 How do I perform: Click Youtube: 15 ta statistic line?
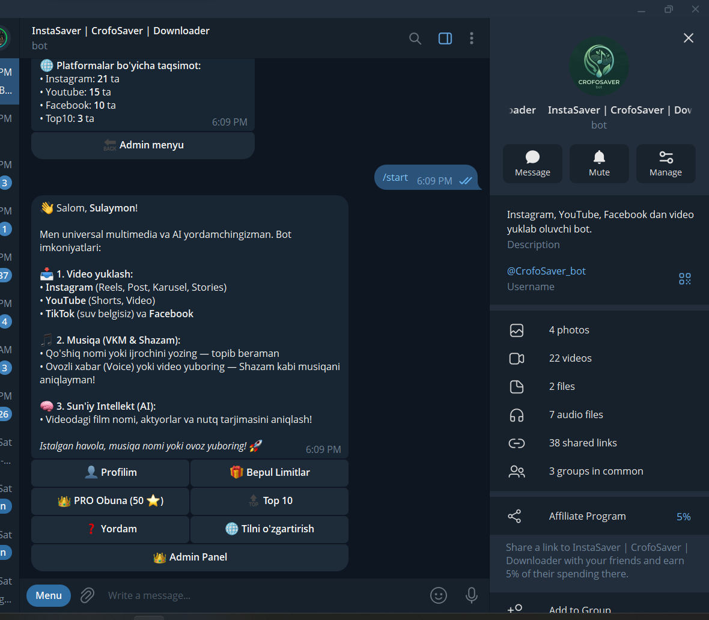pyautogui.click(x=76, y=92)
